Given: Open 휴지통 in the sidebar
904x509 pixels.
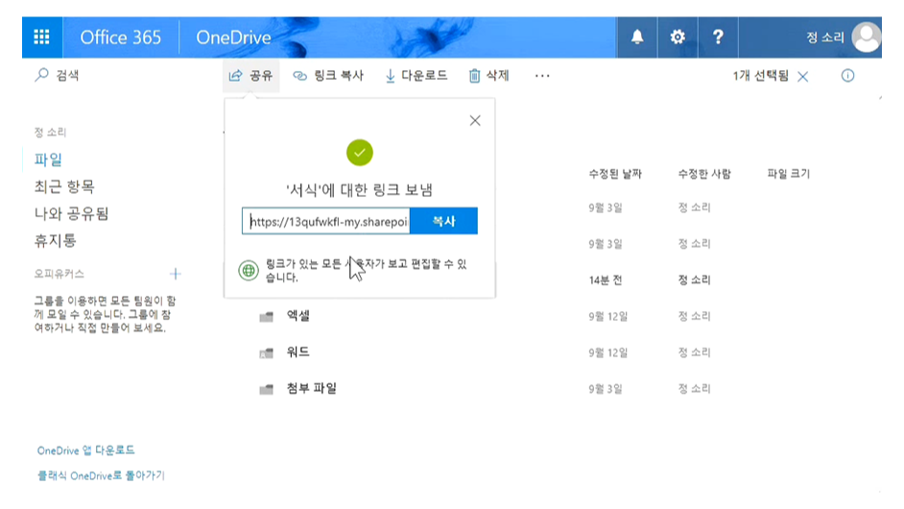Looking at the screenshot, I should point(55,240).
